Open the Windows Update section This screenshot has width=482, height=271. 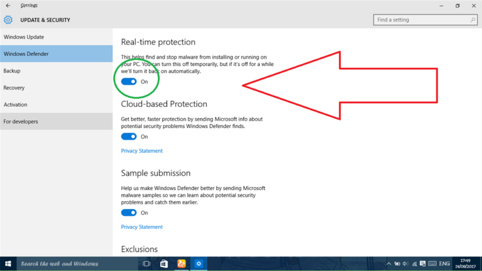56,37
